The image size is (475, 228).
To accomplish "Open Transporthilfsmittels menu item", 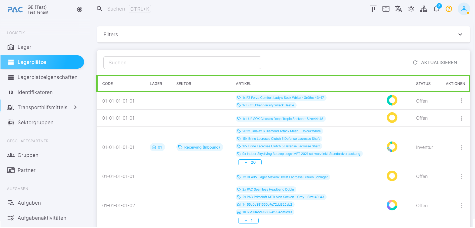I will pos(42,107).
